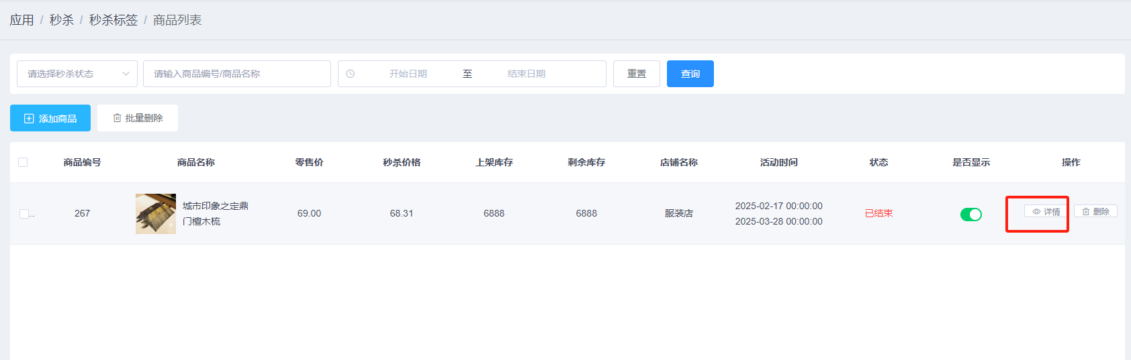
Task: Navigate to 秒杀 breadcrumb item
Action: coord(61,20)
